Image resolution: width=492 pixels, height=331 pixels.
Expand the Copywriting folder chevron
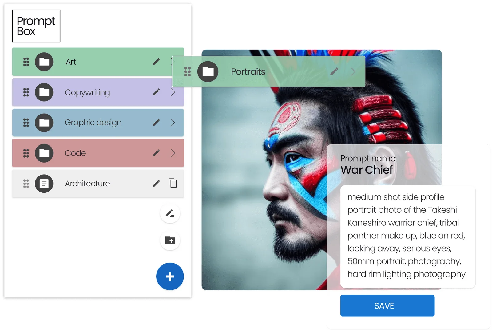[x=173, y=92]
